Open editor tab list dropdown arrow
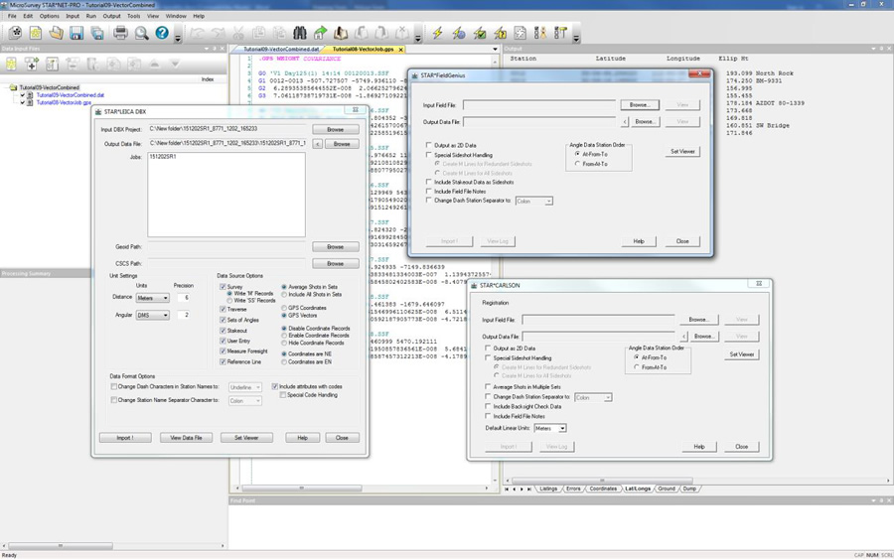Screen dimensions: 894x559 click(495, 50)
